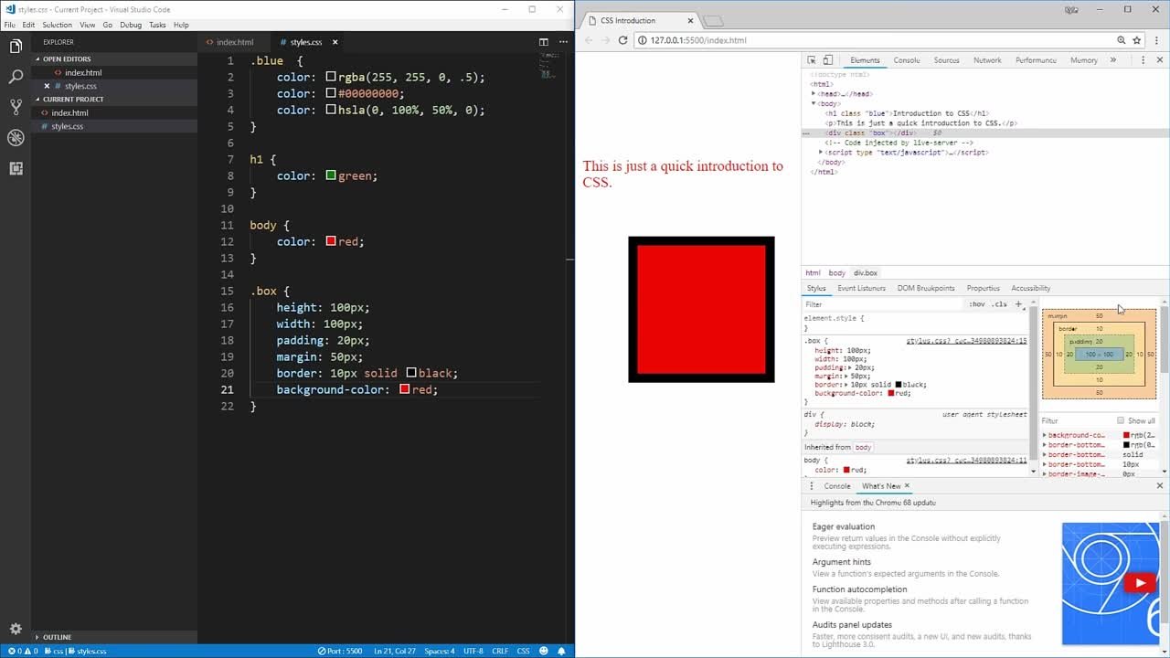Bookmark this page with the star icon
Screen dimensions: 1170x658
pos(1137,40)
